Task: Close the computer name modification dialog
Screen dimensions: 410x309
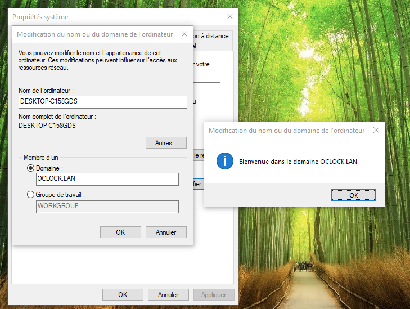Action: [184, 34]
